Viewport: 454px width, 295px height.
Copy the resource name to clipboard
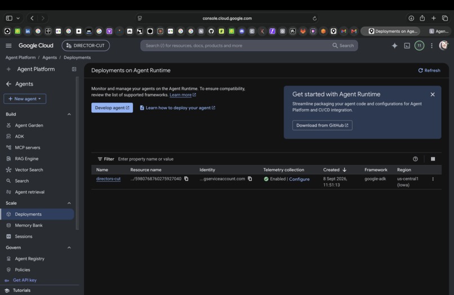pyautogui.click(x=186, y=179)
